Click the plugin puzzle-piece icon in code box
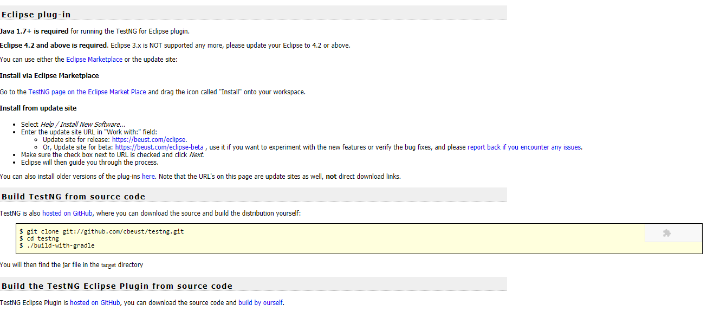Image resolution: width=707 pixels, height=311 pixels. (666, 233)
